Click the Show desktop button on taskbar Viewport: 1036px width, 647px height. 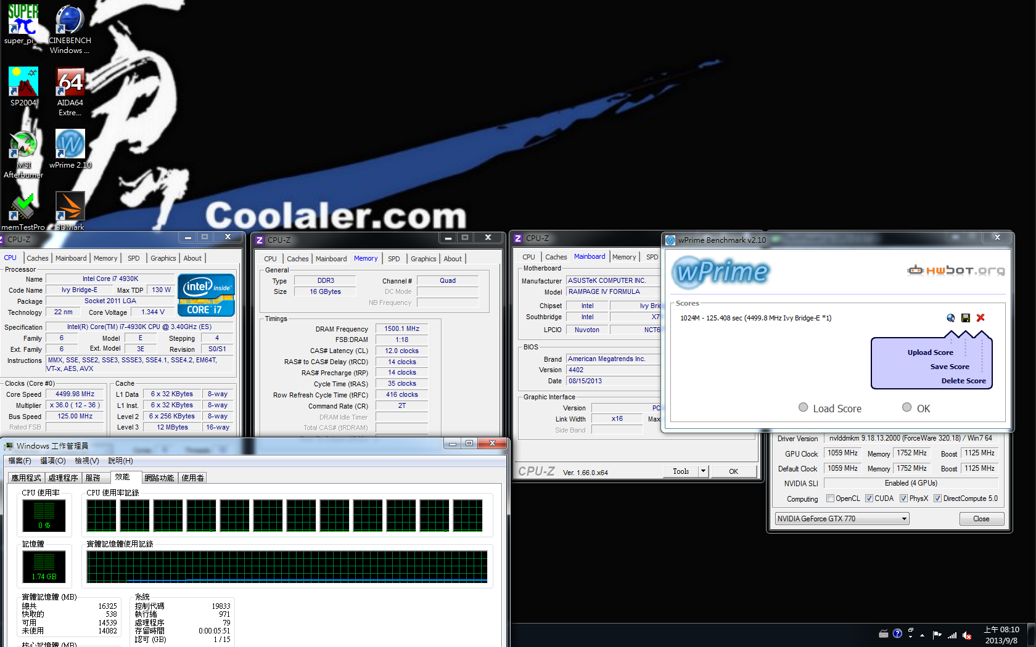(1031, 635)
